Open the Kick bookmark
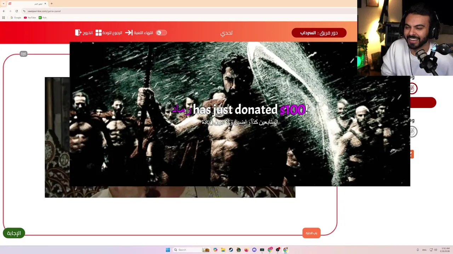The height and width of the screenshot is (254, 453). pos(42,18)
